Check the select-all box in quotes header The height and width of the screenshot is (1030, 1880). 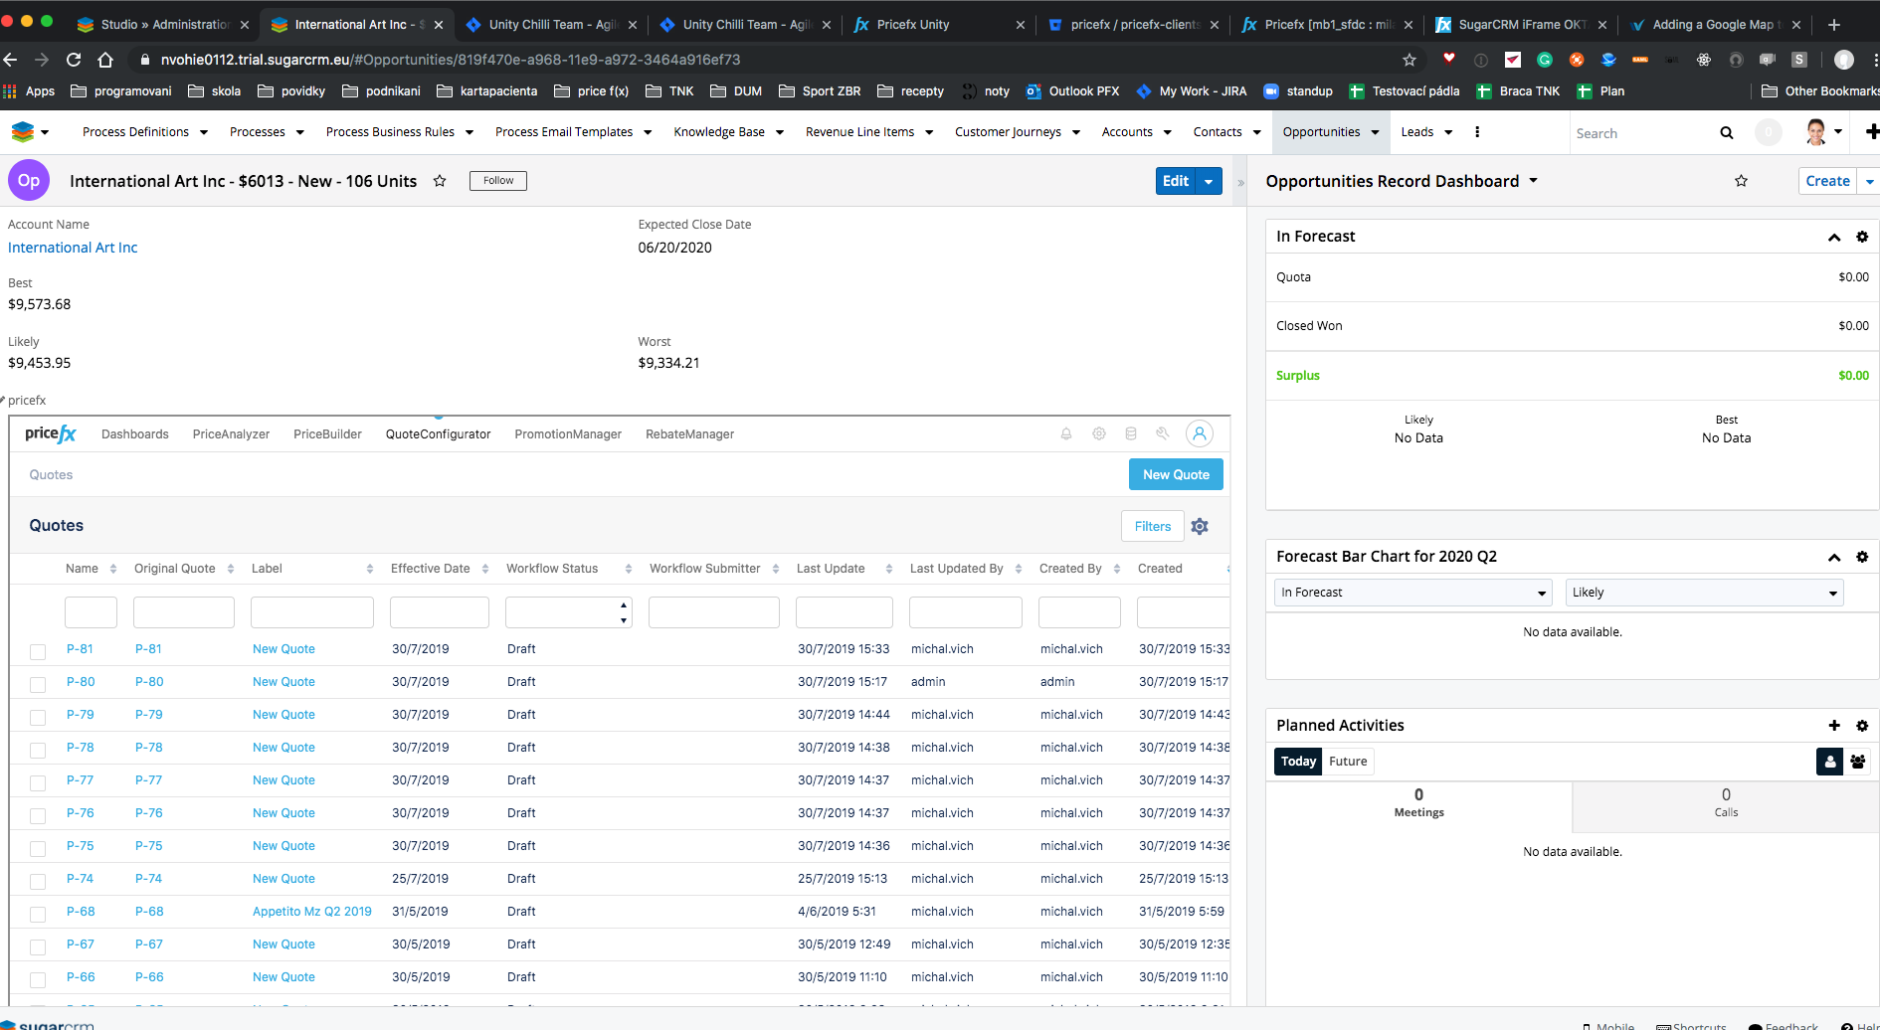pos(38,568)
